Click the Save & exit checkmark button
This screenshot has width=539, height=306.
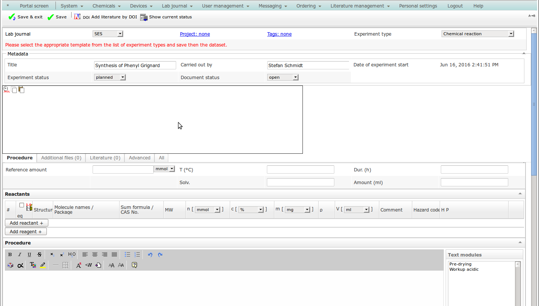click(25, 17)
